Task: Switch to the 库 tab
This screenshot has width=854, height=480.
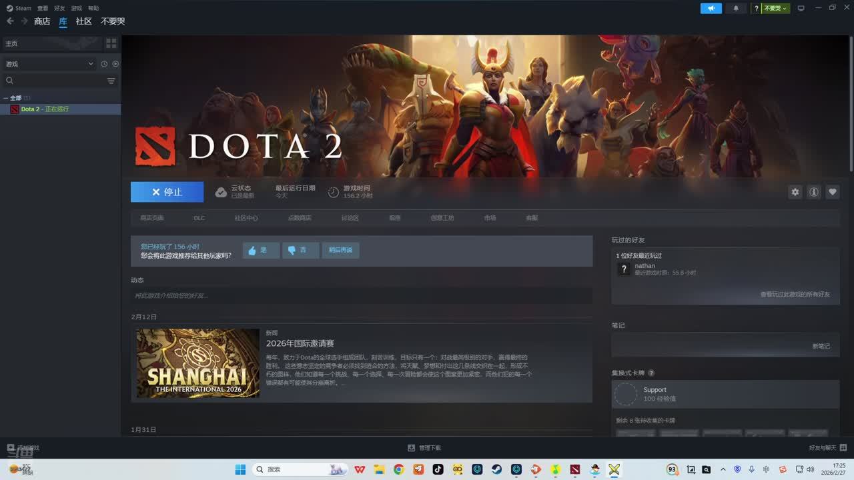Action: point(63,21)
